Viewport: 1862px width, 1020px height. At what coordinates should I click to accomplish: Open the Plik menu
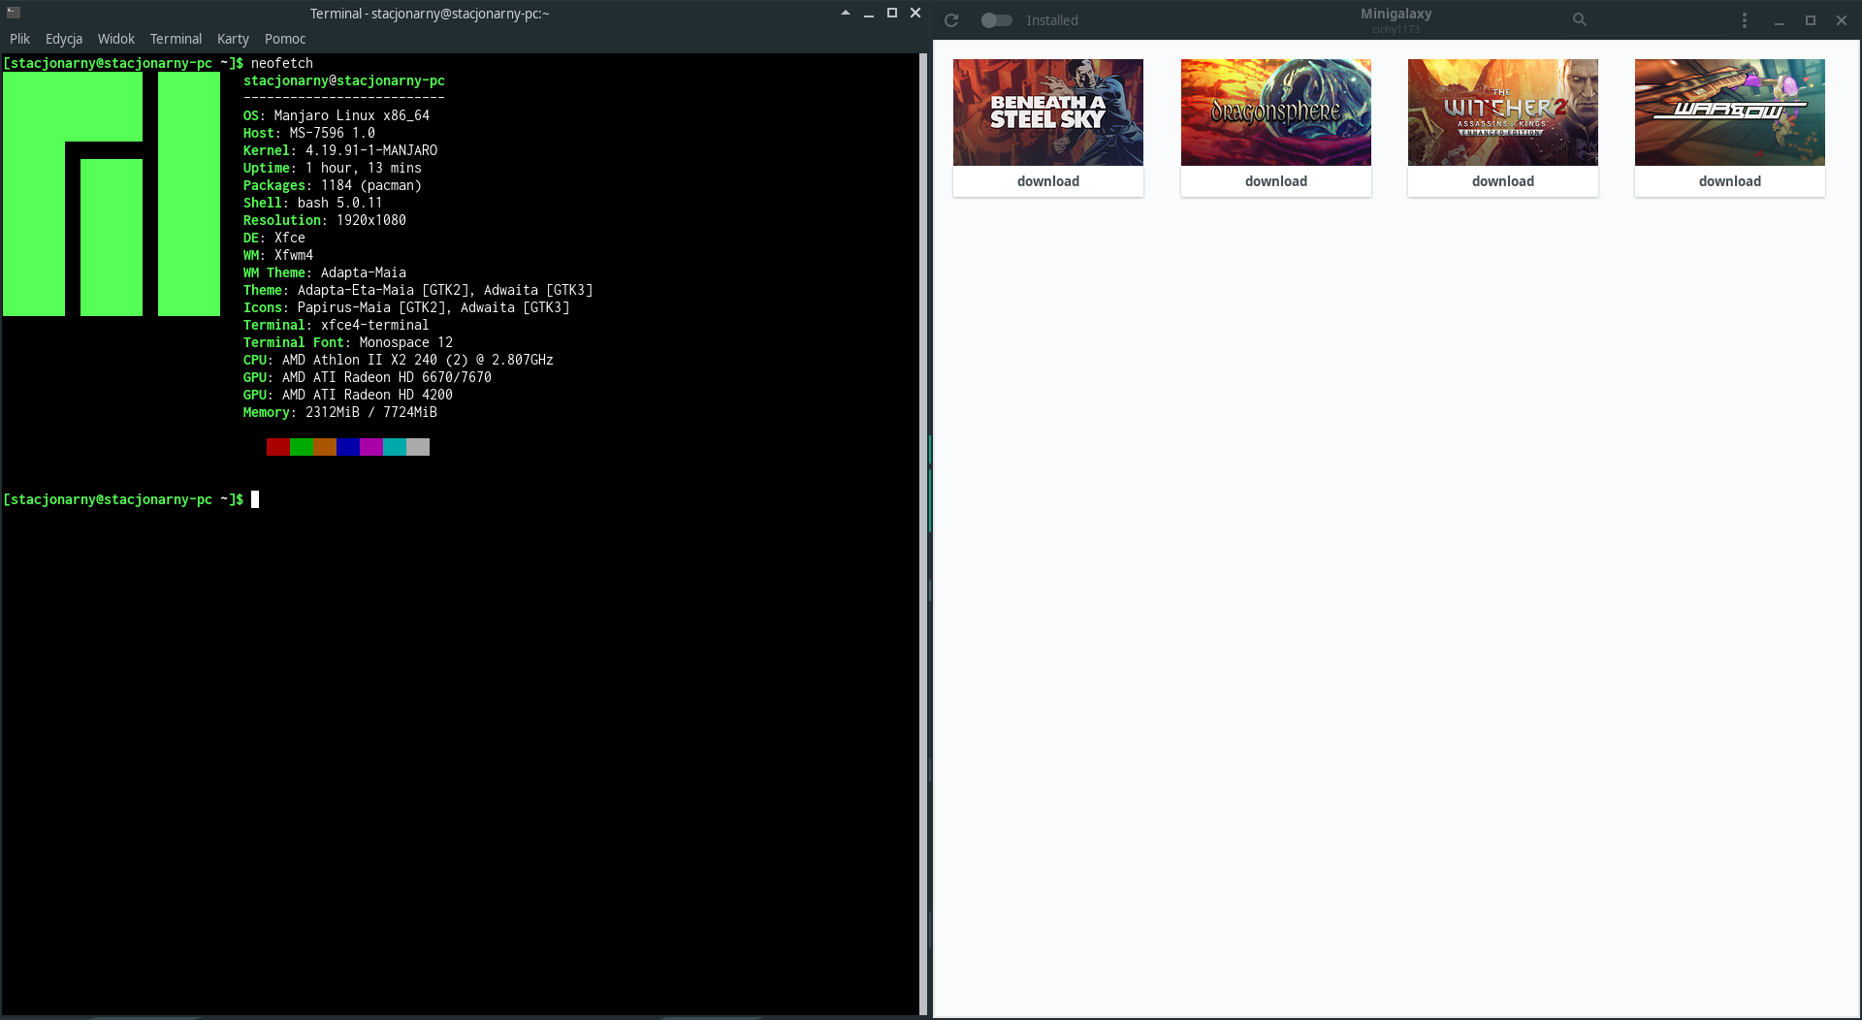click(x=19, y=39)
